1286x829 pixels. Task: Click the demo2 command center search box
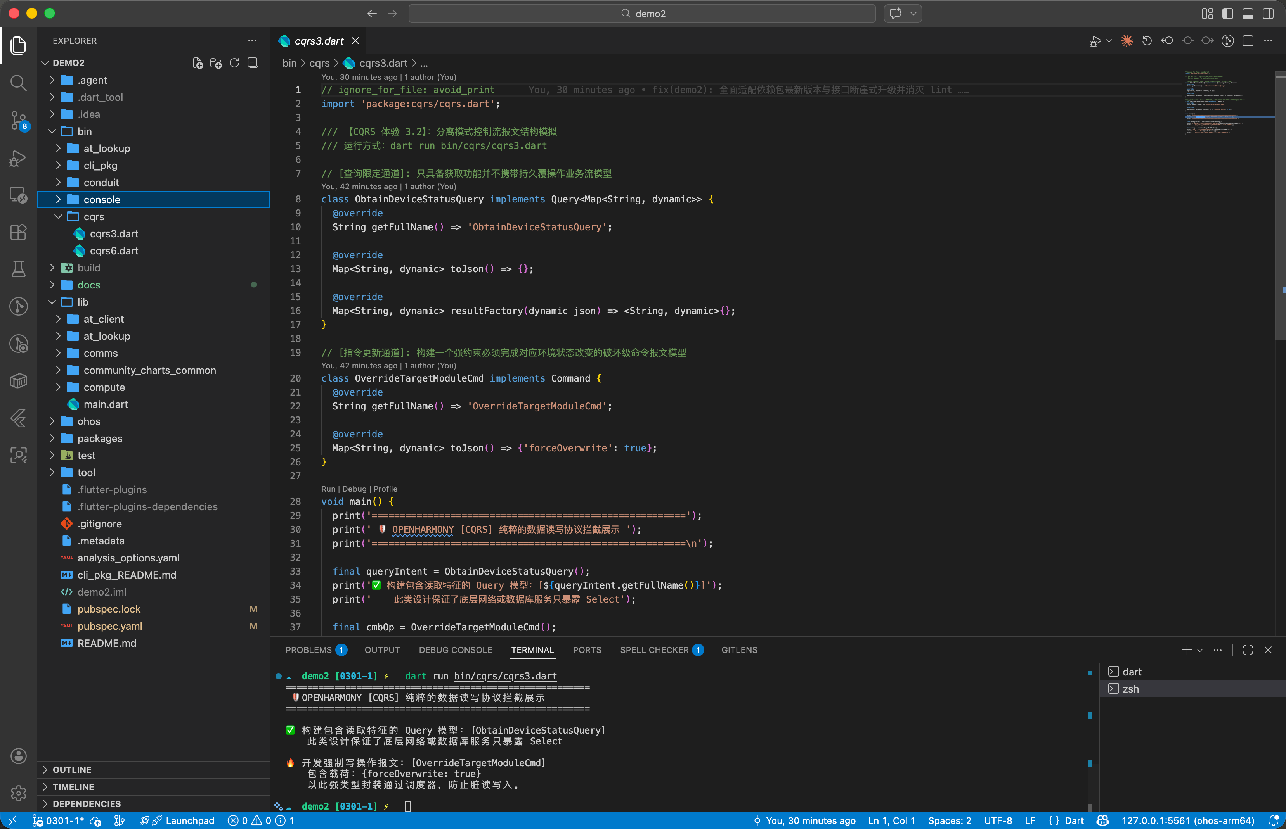(642, 14)
